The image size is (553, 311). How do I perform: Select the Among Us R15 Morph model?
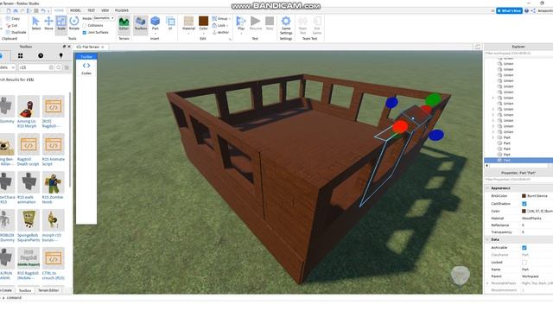(x=29, y=111)
